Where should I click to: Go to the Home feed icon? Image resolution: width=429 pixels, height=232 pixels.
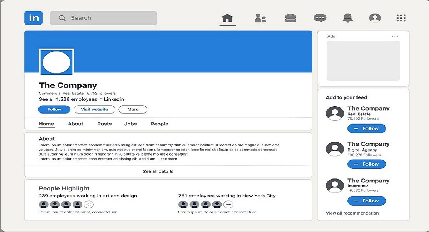(x=227, y=18)
